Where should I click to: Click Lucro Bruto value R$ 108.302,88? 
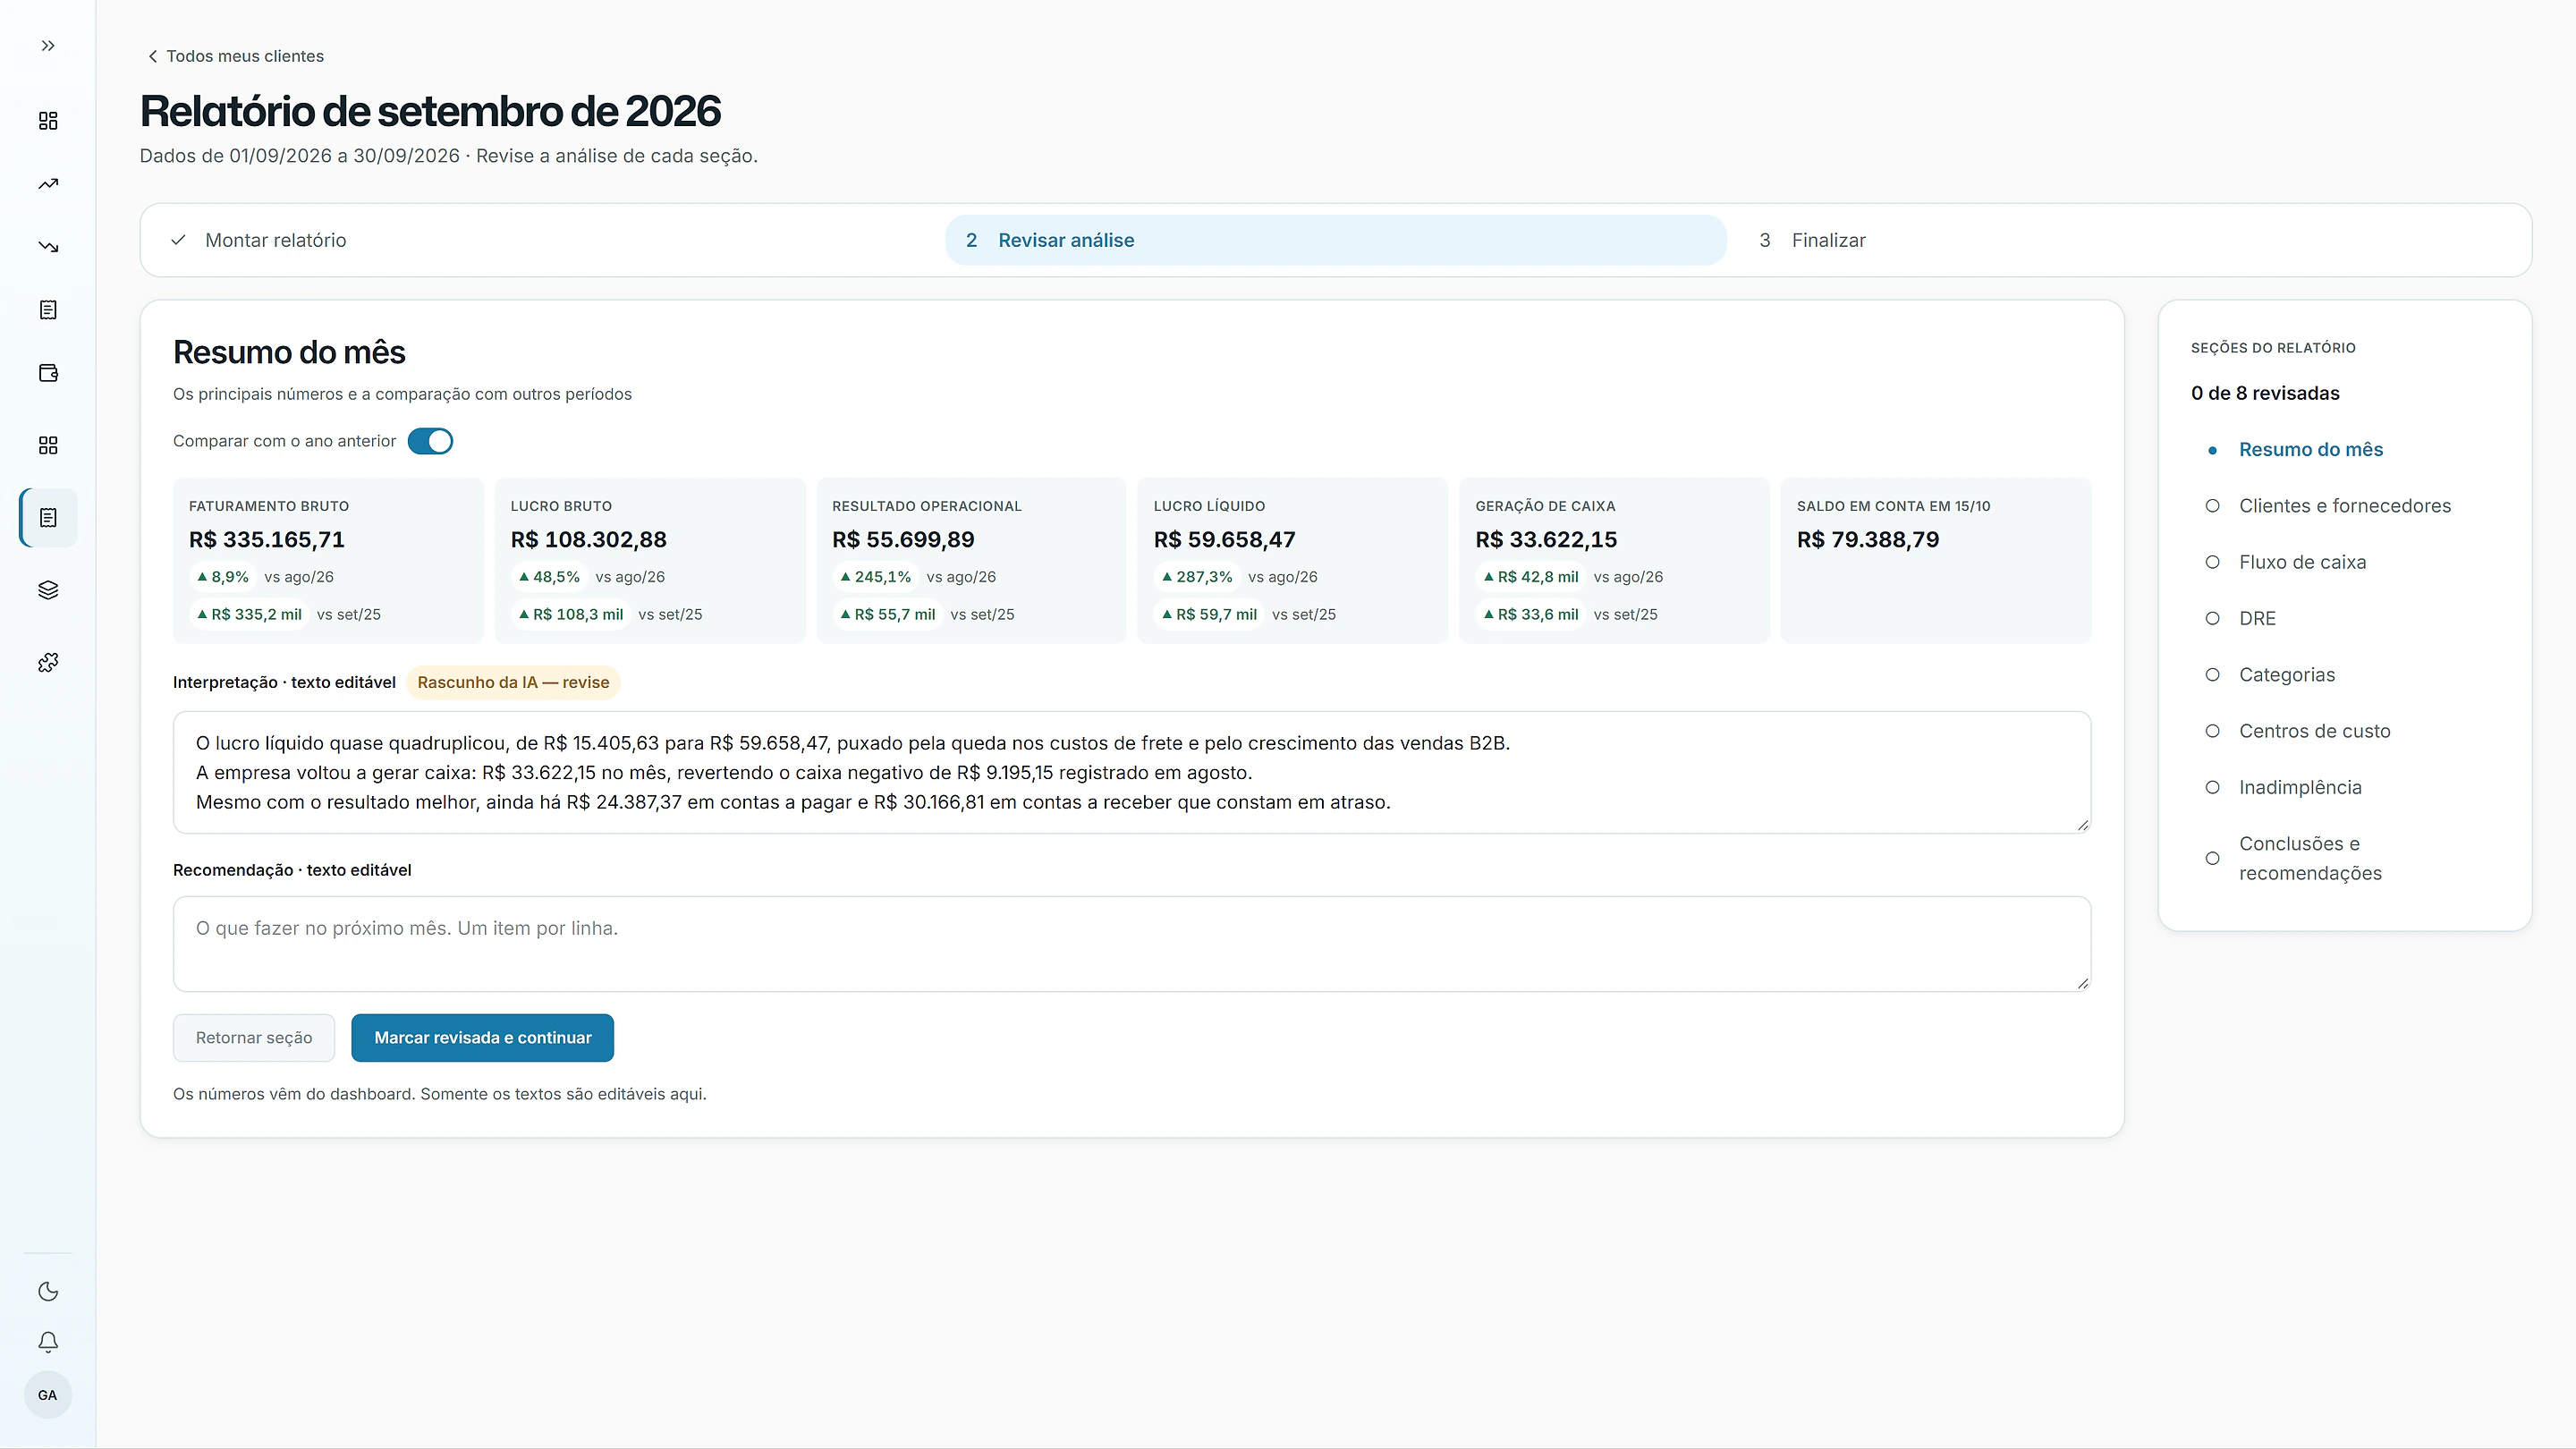pos(588,540)
